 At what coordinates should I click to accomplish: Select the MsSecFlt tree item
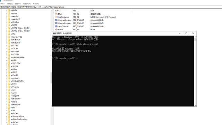click(14, 75)
